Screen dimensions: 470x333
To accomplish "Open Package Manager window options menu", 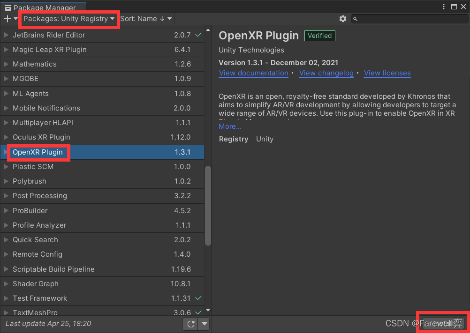I will 444,7.
